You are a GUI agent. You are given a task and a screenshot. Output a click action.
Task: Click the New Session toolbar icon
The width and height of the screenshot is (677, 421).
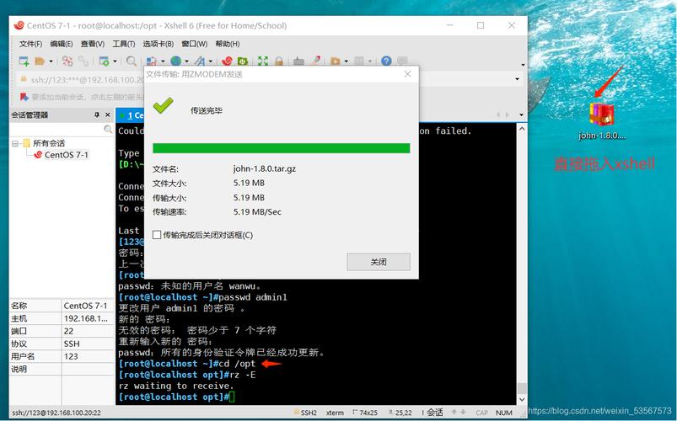coord(24,61)
